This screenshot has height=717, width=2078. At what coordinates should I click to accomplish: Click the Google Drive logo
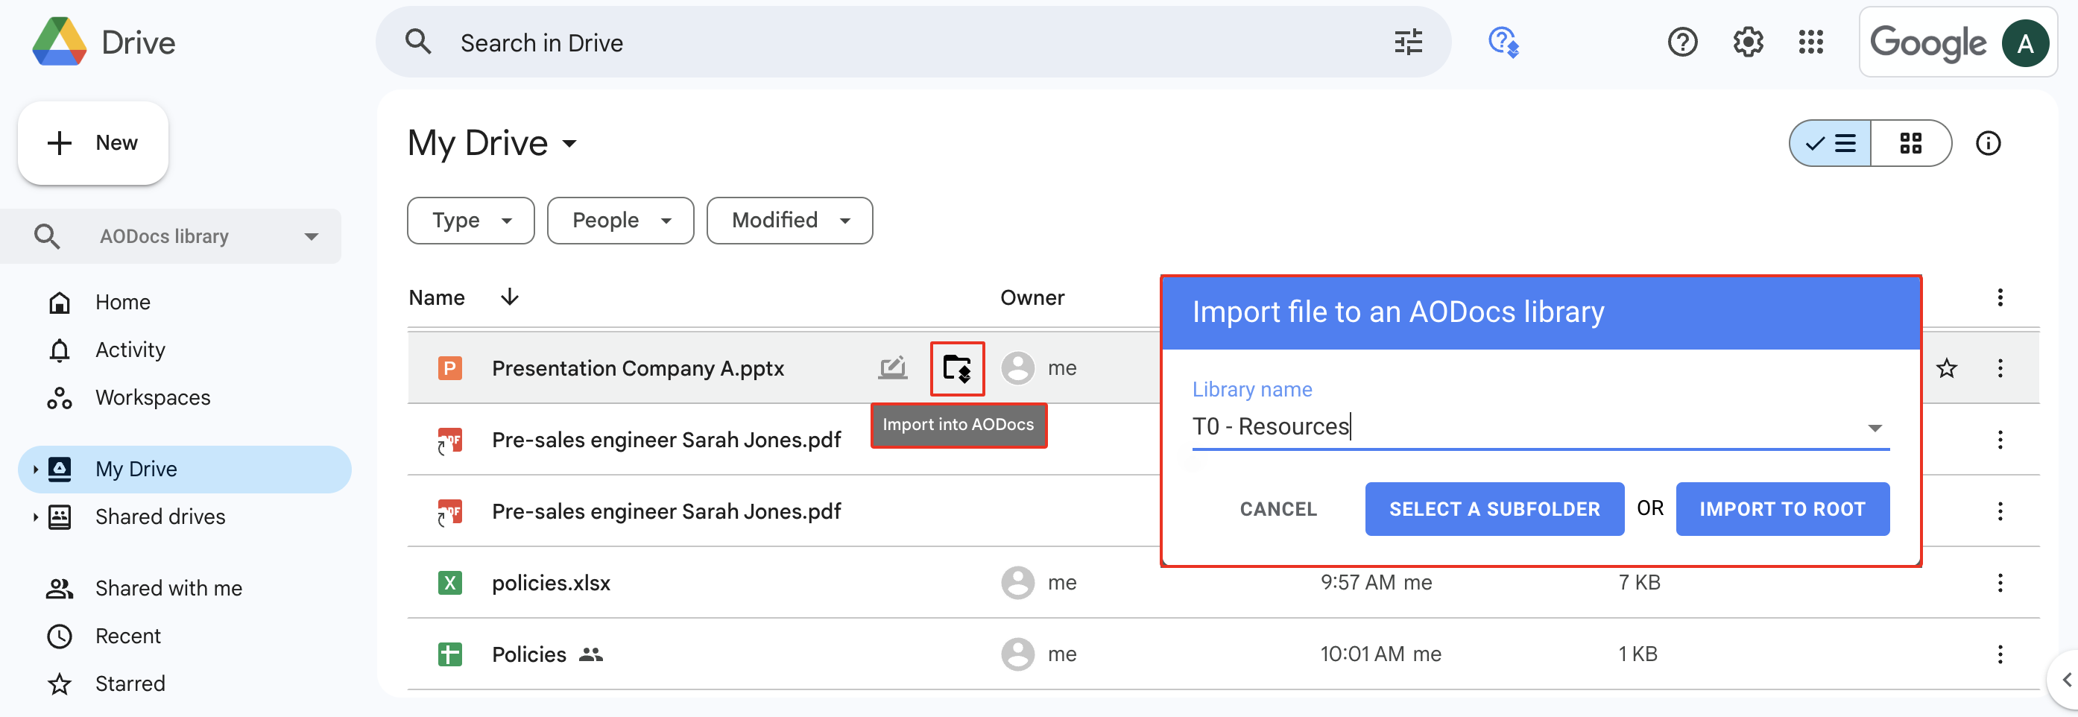point(59,42)
